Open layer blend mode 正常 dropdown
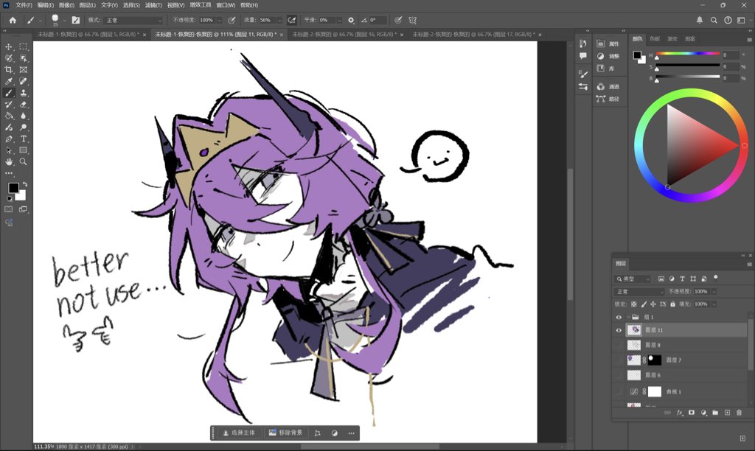The width and height of the screenshot is (755, 451). pos(639,292)
